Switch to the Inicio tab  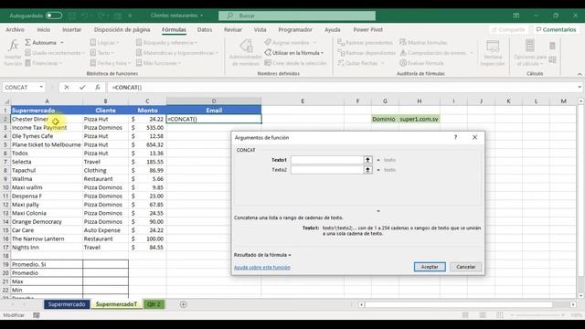[43, 29]
